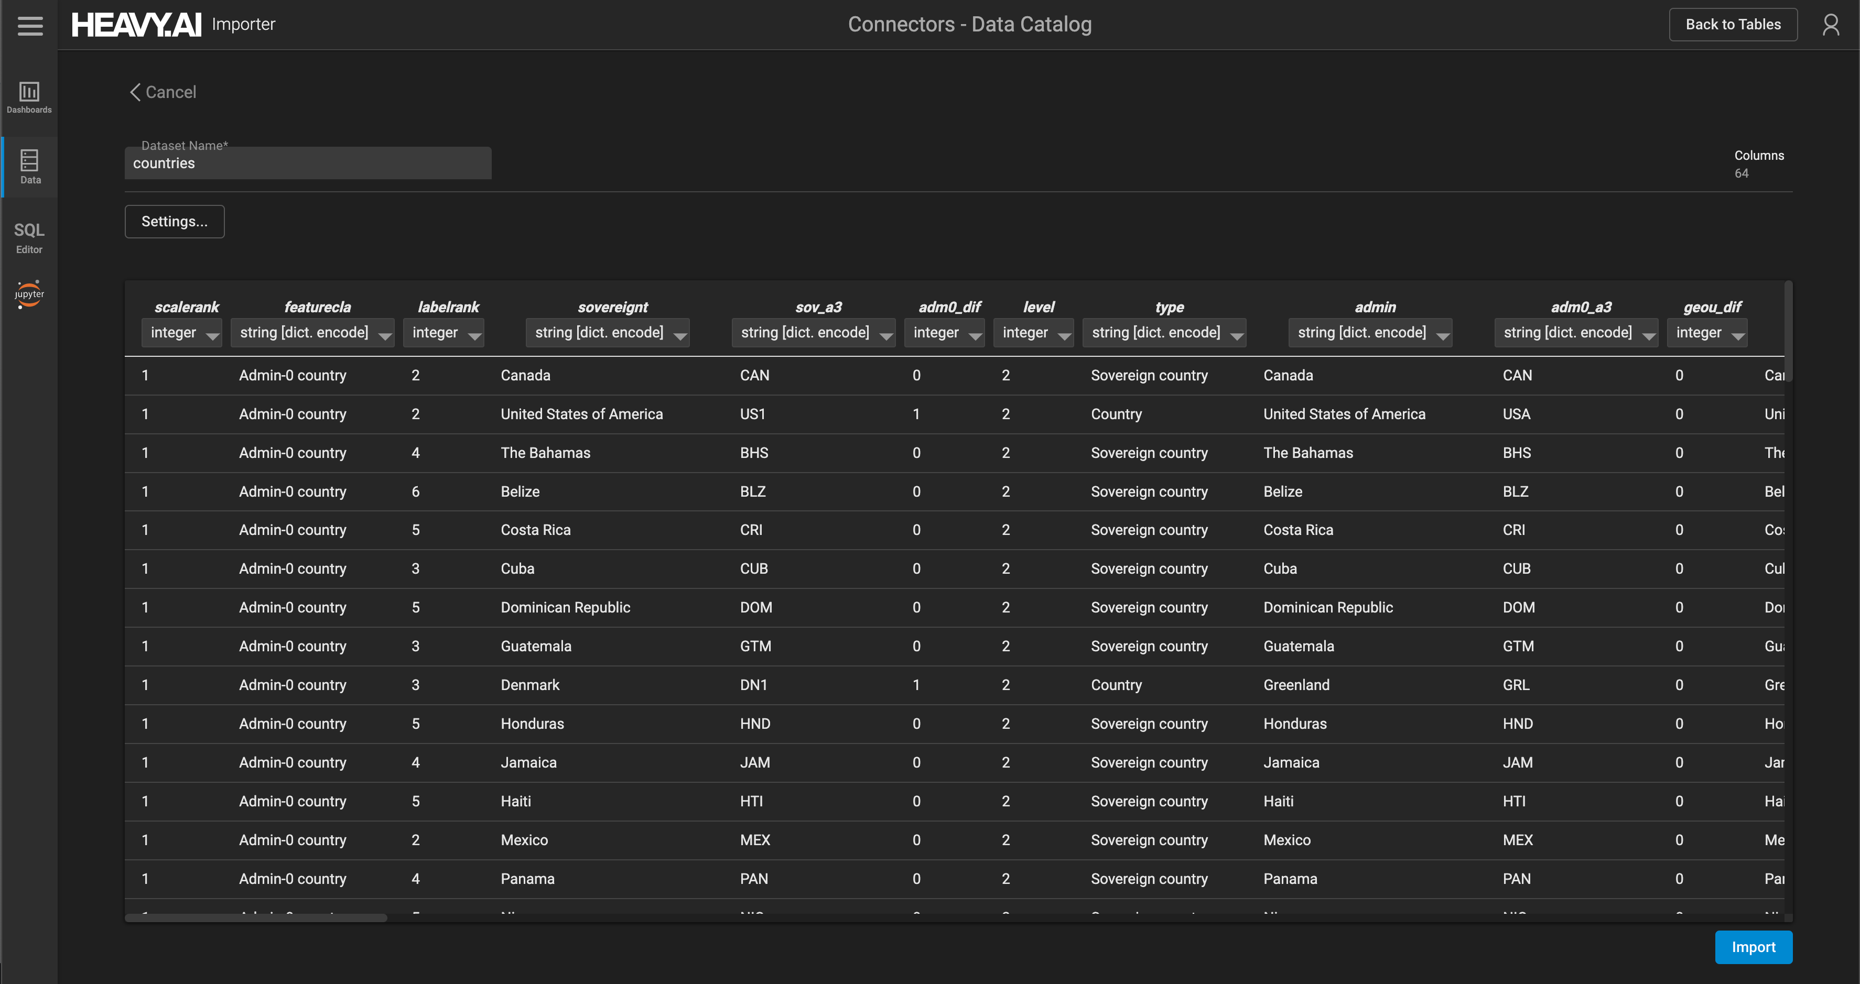Viewport: 1860px width, 984px height.
Task: Click the HEAVY.AI logo
Action: [x=136, y=25]
